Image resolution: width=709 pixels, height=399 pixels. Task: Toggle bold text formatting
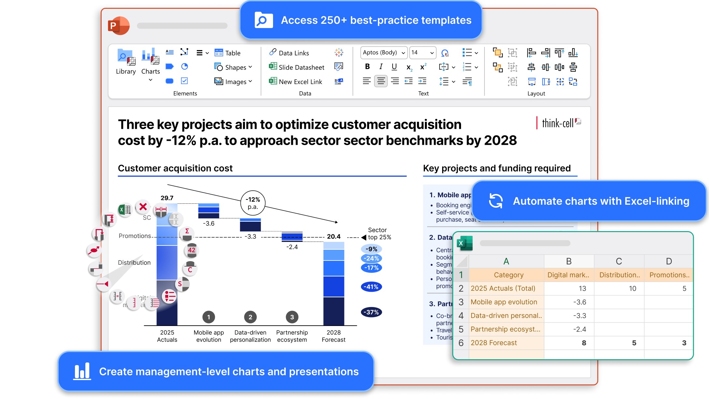(x=367, y=67)
